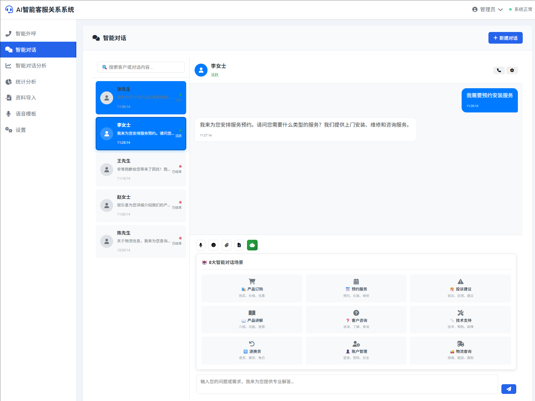Select the 预约服务 scenario card

click(x=356, y=288)
